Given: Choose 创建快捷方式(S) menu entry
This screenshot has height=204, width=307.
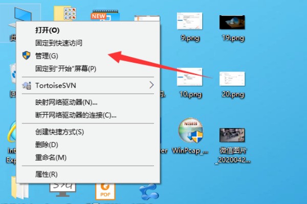Looking at the screenshot, I should click(x=88, y=132).
